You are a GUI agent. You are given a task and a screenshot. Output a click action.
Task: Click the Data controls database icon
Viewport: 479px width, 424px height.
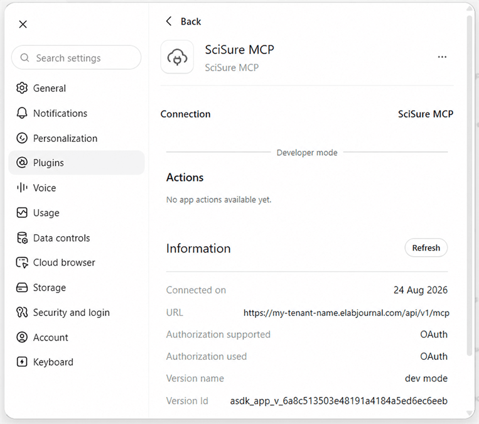coord(22,238)
